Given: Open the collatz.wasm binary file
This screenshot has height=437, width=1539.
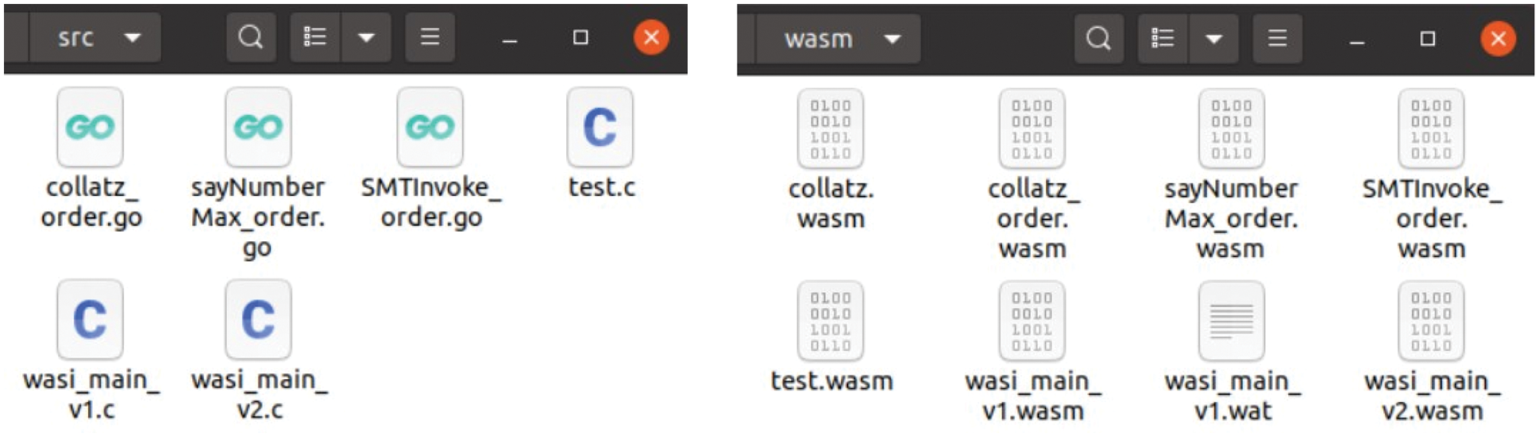Looking at the screenshot, I should pos(831,129).
